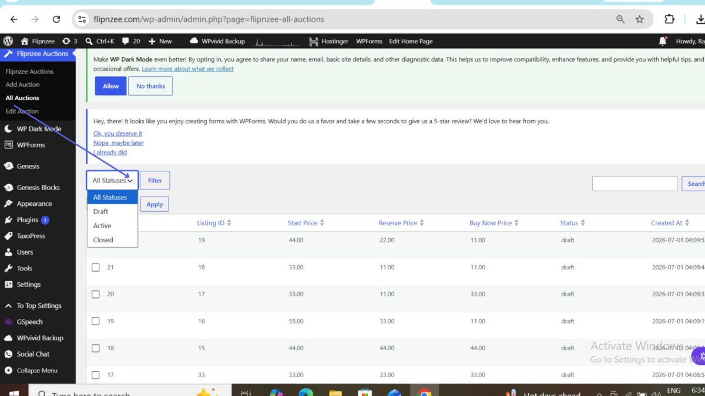Sort by the Created At column
This screenshot has height=396, width=705.
coord(670,223)
